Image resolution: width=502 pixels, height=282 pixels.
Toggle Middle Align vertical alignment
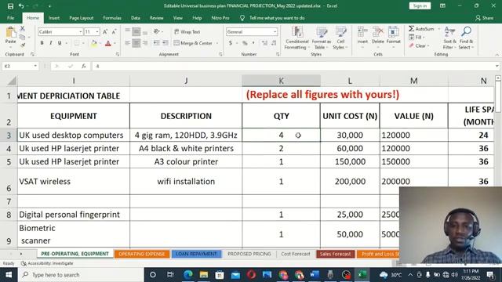coord(136,31)
